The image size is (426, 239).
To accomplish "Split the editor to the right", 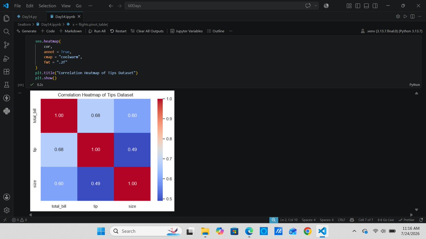I will pos(412,17).
